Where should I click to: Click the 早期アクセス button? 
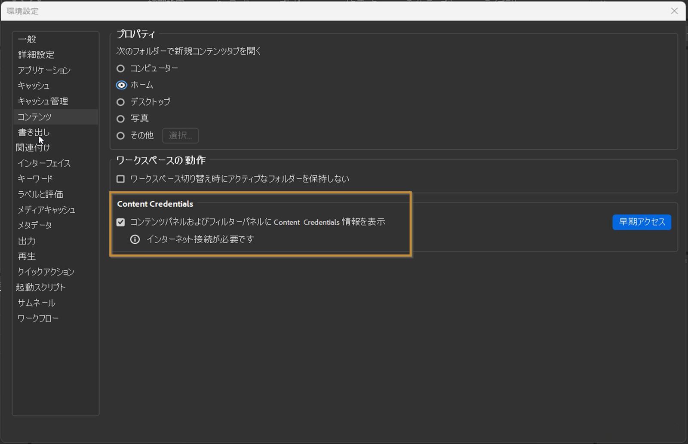click(x=642, y=222)
